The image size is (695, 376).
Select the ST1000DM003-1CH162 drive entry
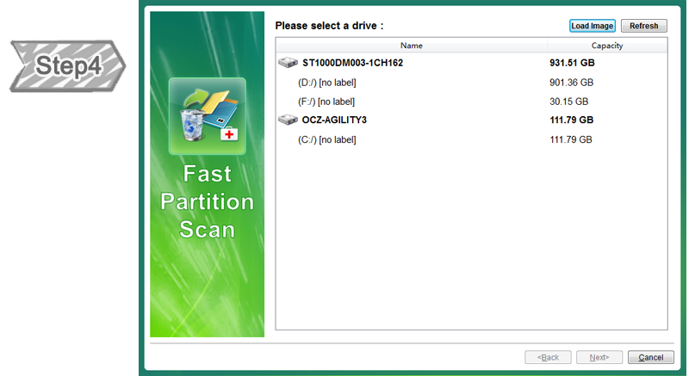(x=352, y=64)
